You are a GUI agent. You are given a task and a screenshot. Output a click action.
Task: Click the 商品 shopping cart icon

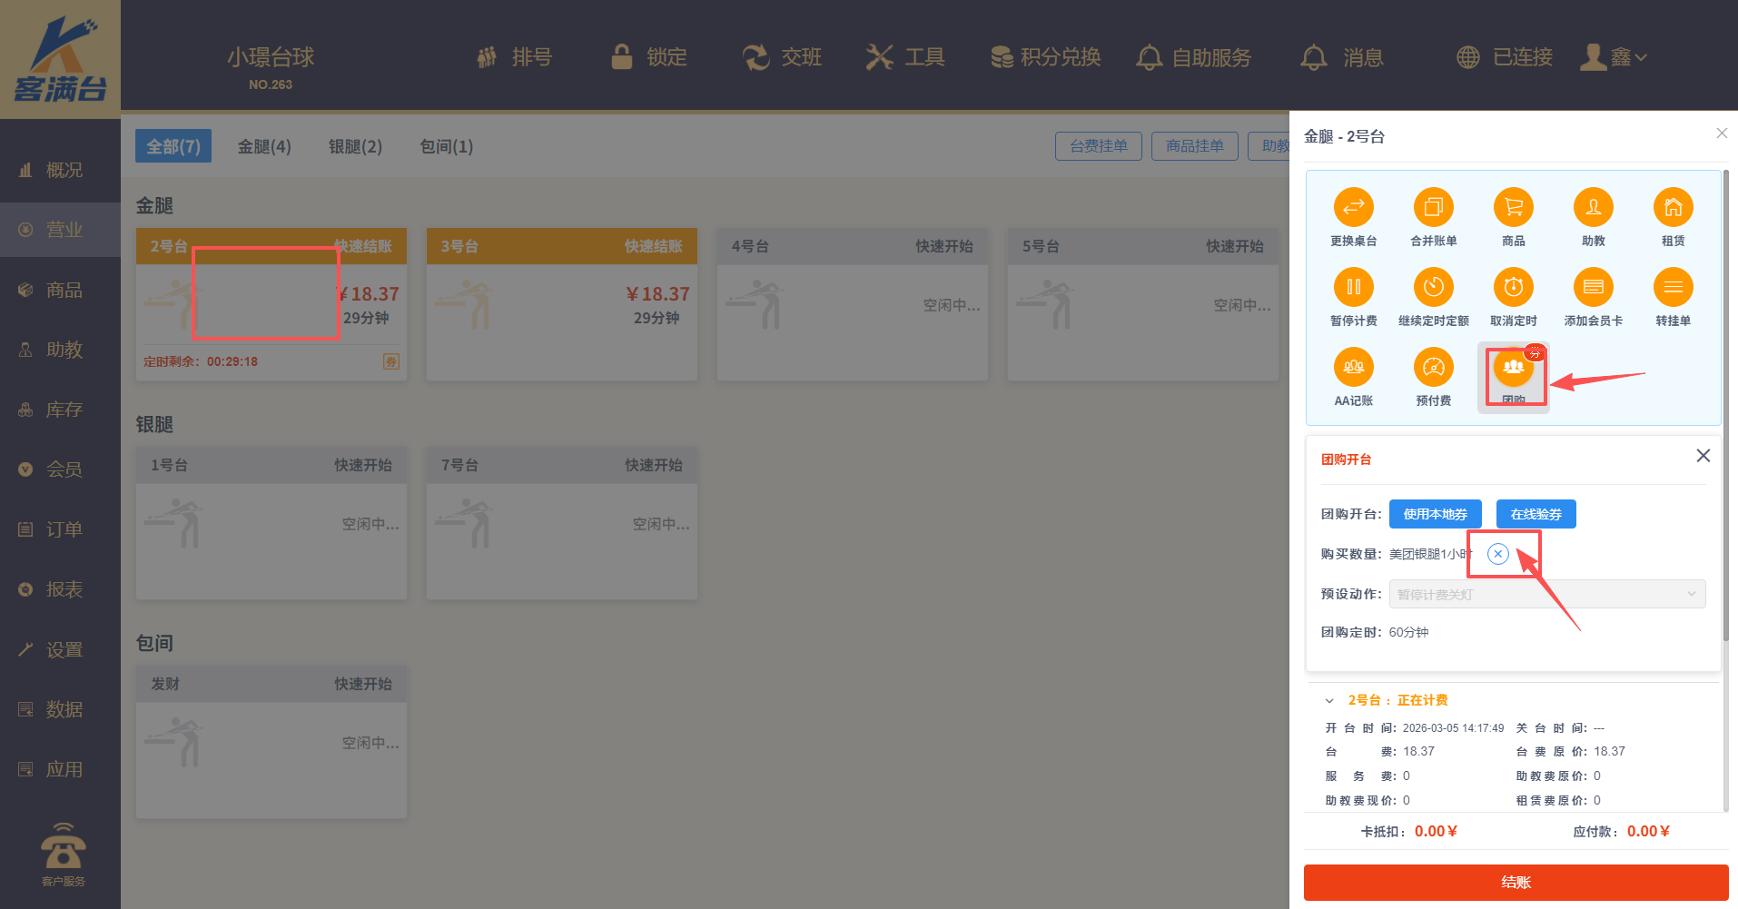point(1513,208)
